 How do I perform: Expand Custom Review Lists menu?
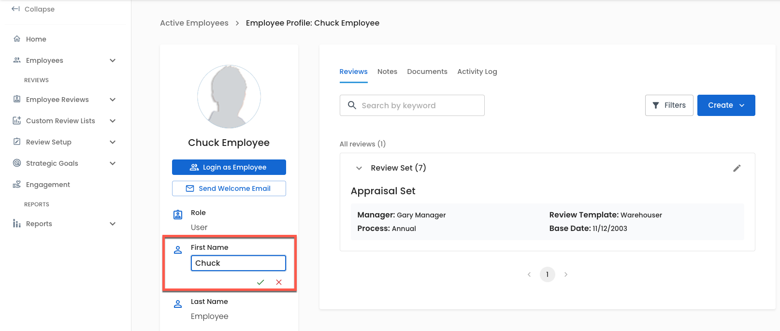click(113, 121)
